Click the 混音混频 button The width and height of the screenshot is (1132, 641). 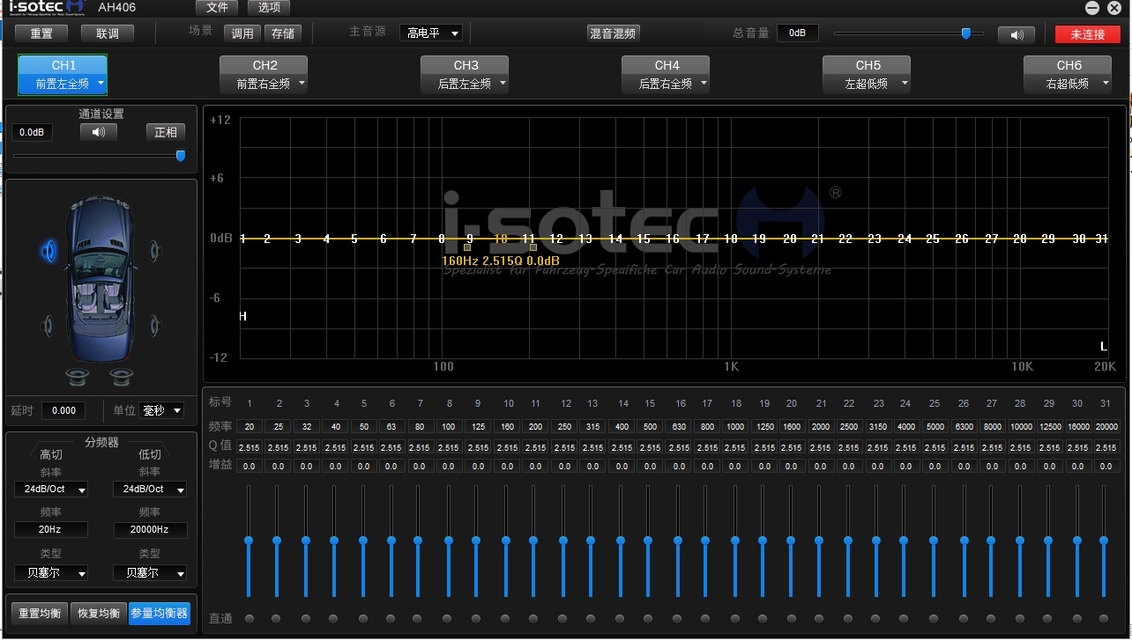pyautogui.click(x=613, y=33)
